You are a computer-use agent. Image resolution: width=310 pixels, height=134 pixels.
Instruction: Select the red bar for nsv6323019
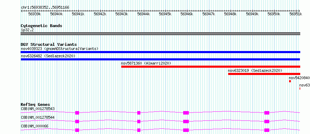(x=264, y=74)
